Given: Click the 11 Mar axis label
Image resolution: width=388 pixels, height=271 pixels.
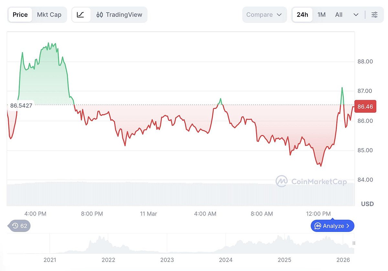Looking at the screenshot, I should tap(148, 214).
